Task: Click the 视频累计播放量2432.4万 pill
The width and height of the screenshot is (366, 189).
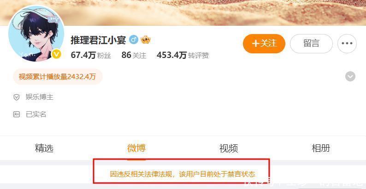Action: pos(58,77)
